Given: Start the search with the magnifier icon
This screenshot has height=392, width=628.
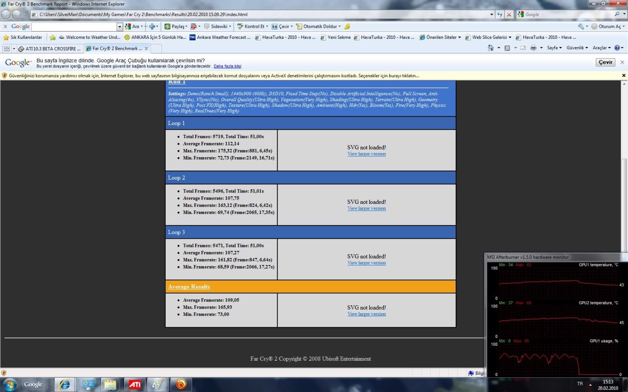Looking at the screenshot, I should point(617,14).
